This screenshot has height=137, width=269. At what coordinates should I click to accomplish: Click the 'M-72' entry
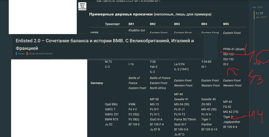[108, 62]
